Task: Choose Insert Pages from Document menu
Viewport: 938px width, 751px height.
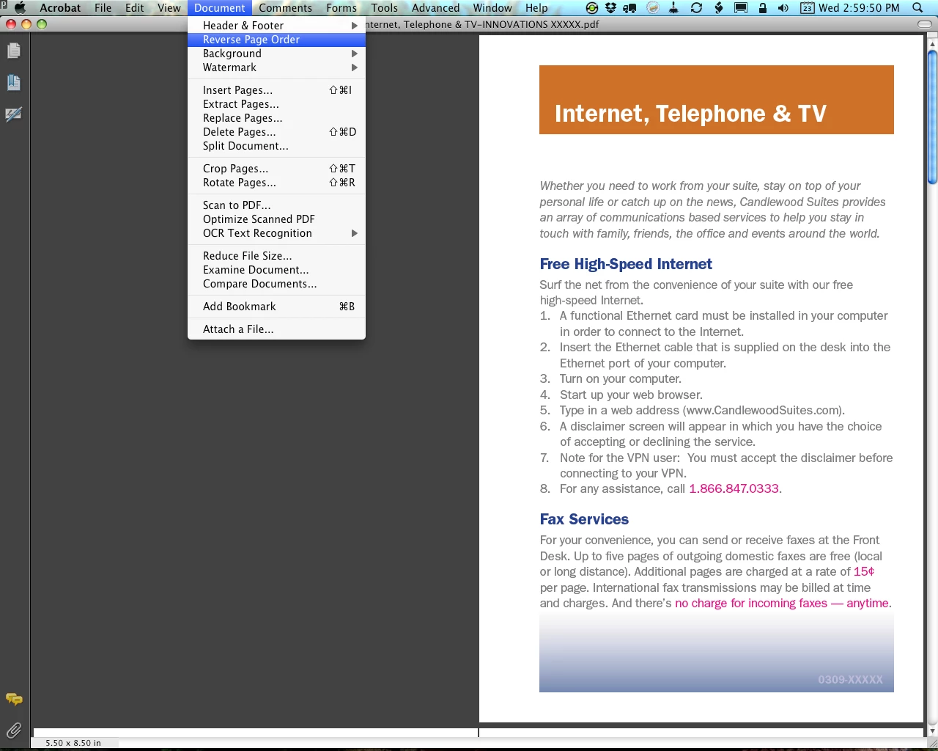Action: click(x=276, y=90)
